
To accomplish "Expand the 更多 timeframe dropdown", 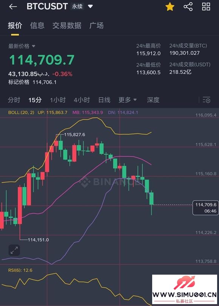I will 128,100.
